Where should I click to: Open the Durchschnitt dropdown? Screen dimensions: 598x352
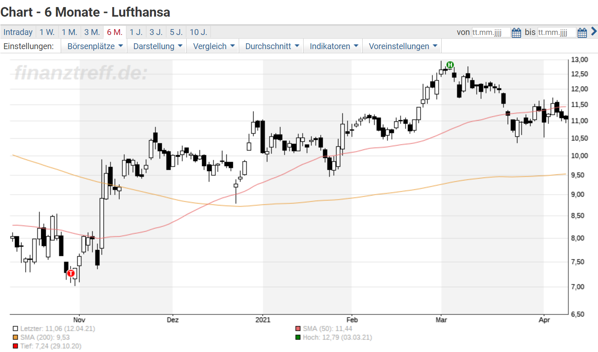272,46
